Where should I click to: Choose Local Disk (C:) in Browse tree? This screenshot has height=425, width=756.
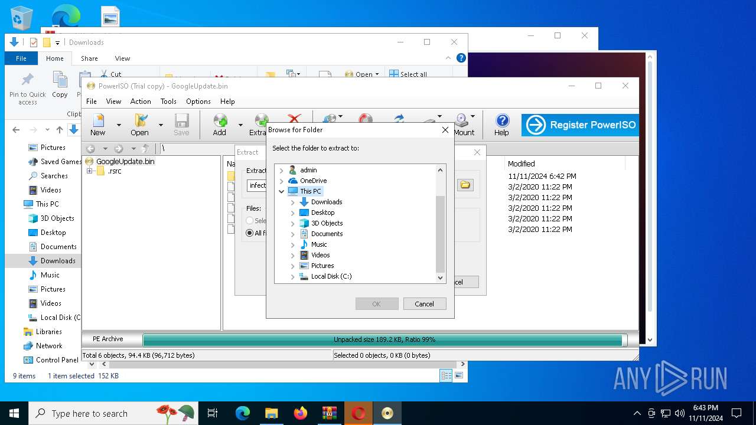tap(331, 276)
